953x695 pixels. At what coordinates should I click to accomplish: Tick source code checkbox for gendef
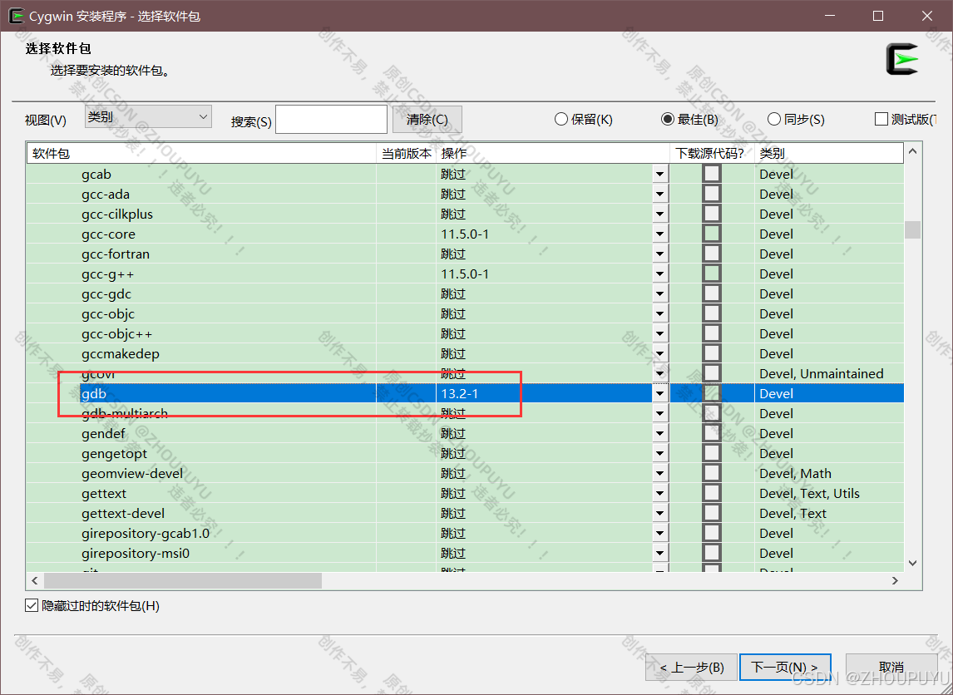tap(712, 434)
